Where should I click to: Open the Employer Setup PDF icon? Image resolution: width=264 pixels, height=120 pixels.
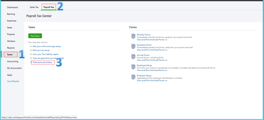click(133, 77)
